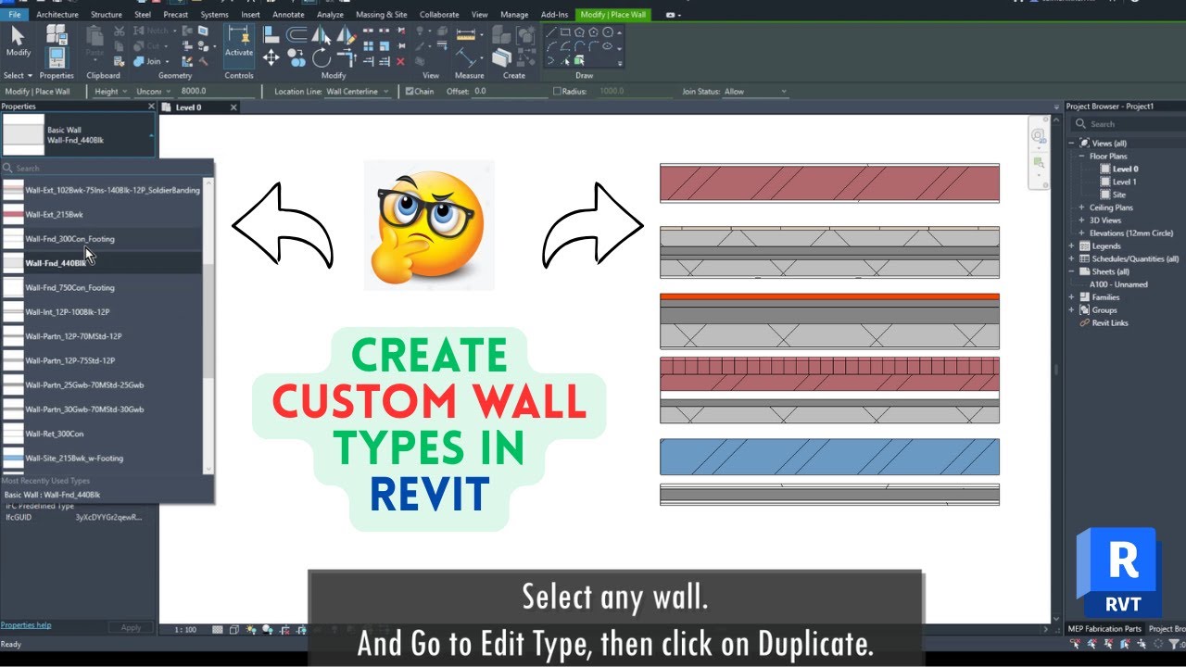The height and width of the screenshot is (667, 1186).
Task: Open the Annotate ribbon tab
Action: (288, 15)
